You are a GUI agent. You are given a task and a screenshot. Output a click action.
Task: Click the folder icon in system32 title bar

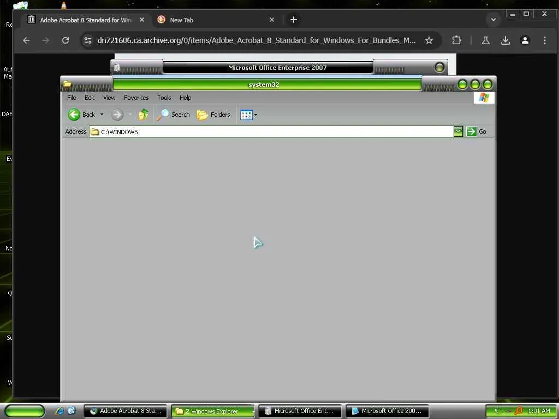coord(67,84)
